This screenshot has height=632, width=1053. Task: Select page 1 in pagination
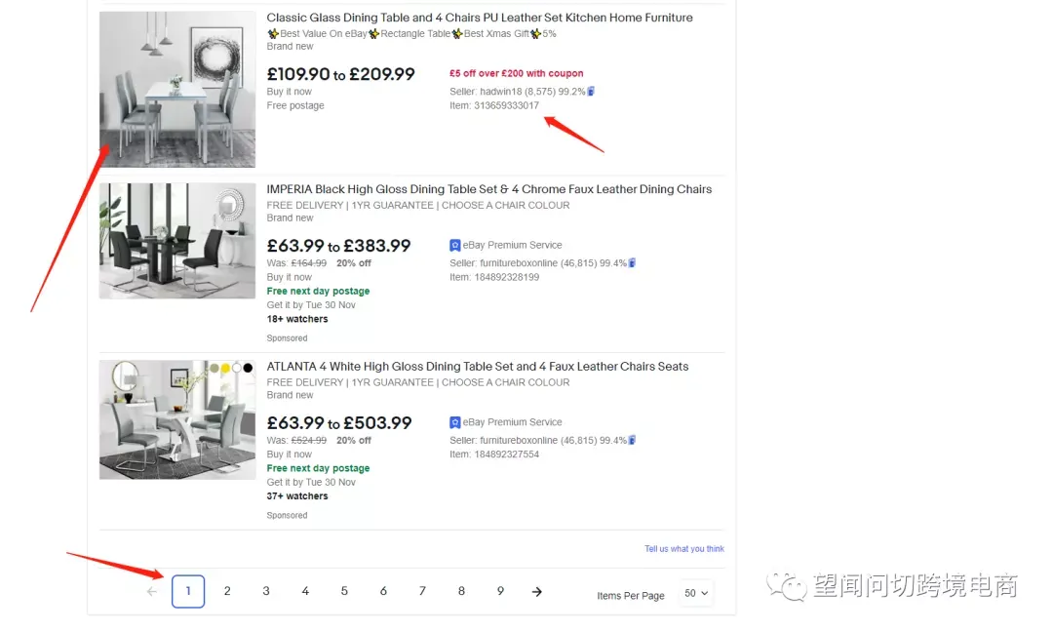(x=188, y=591)
